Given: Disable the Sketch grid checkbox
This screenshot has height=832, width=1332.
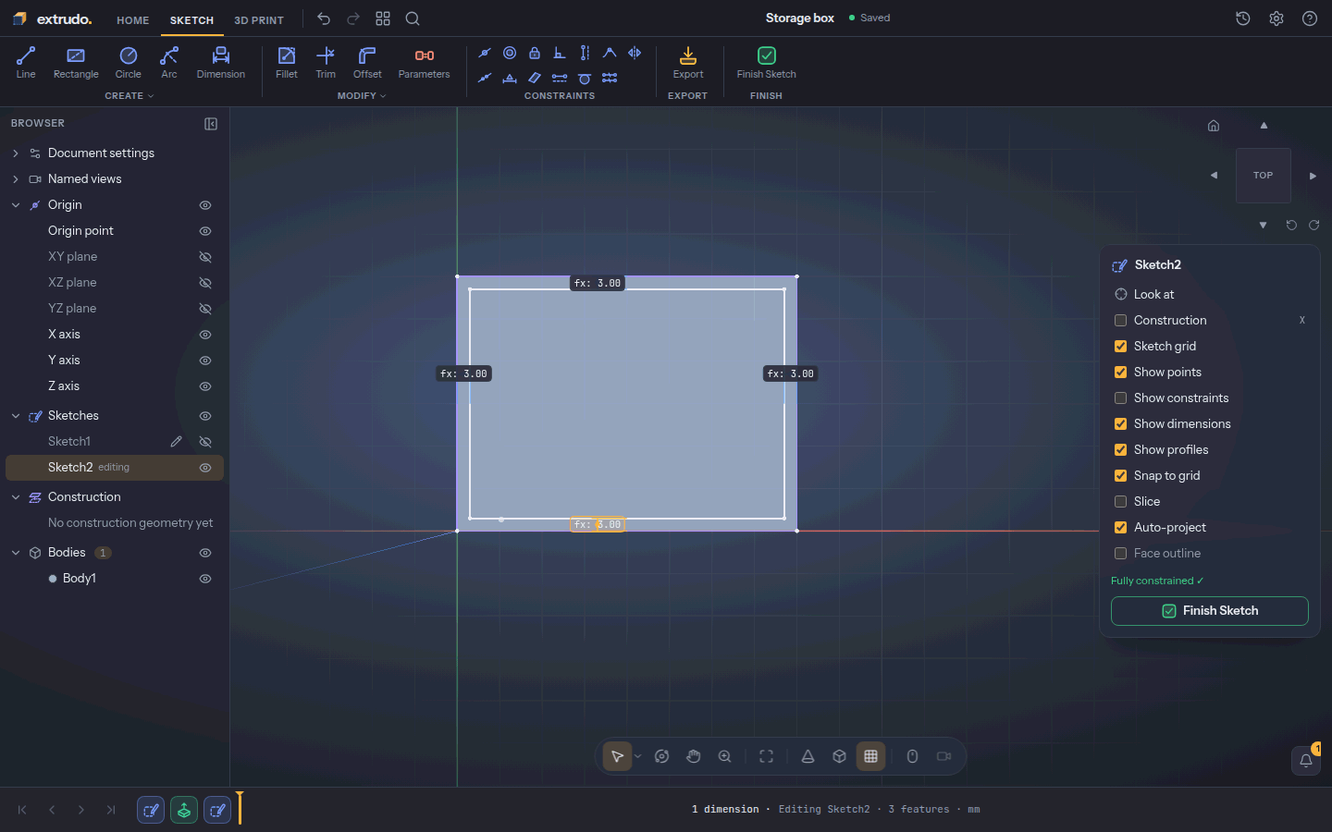Looking at the screenshot, I should tap(1121, 347).
